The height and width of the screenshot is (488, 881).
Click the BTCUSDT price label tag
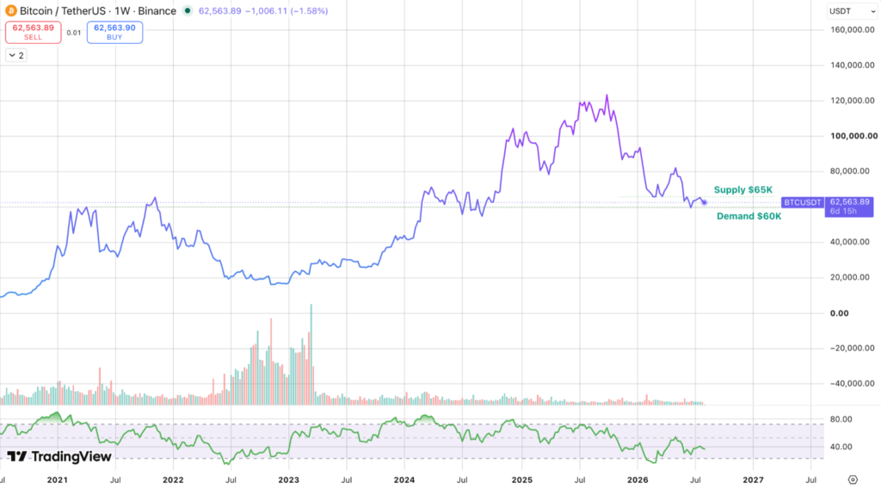point(803,202)
